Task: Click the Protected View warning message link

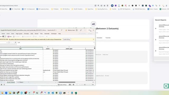Action: coord(35,39)
